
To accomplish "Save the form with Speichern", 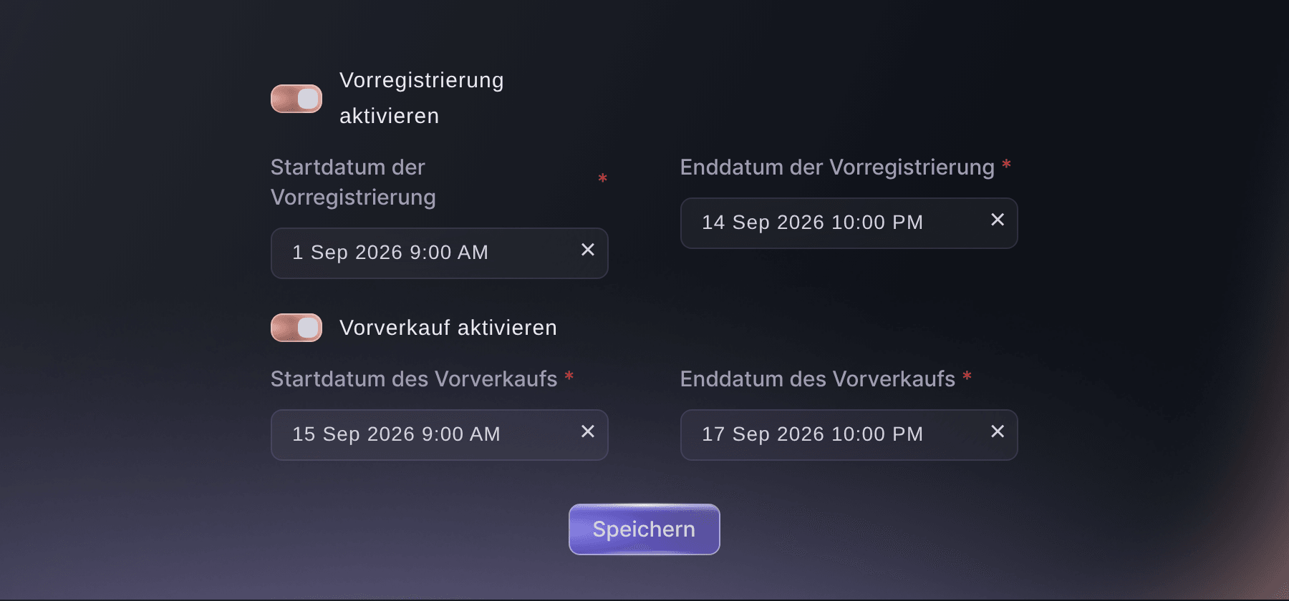I will pyautogui.click(x=644, y=529).
